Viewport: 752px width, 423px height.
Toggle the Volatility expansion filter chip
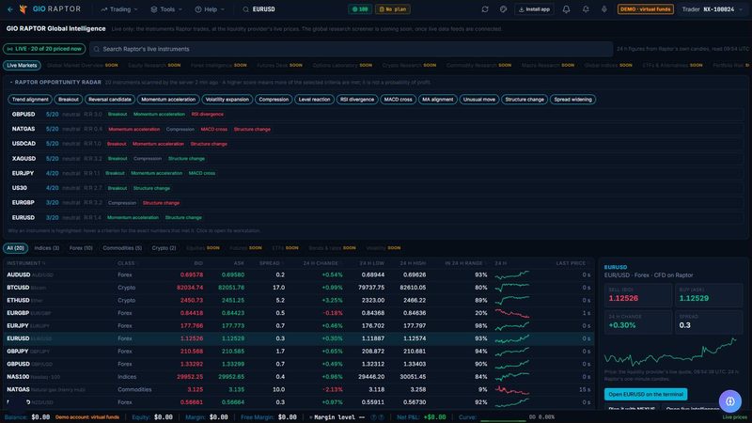[x=227, y=100]
